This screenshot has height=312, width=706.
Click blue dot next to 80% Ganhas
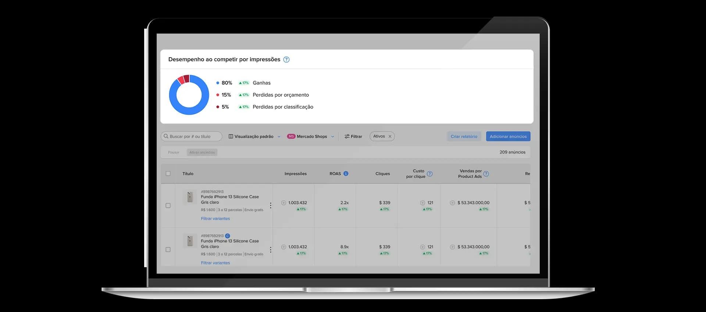(218, 83)
